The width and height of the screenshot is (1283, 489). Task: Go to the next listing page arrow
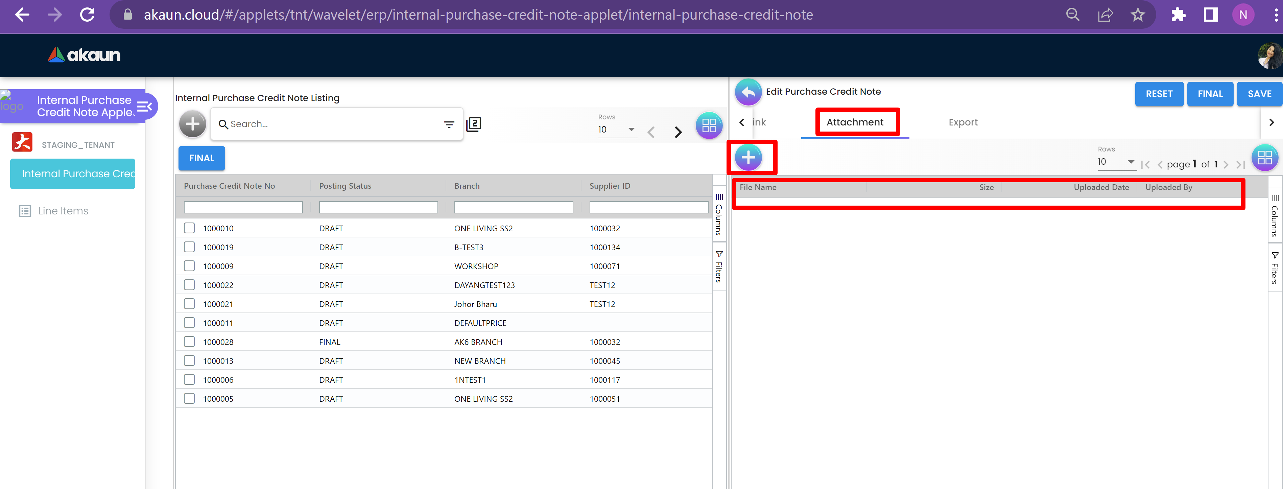[678, 132]
